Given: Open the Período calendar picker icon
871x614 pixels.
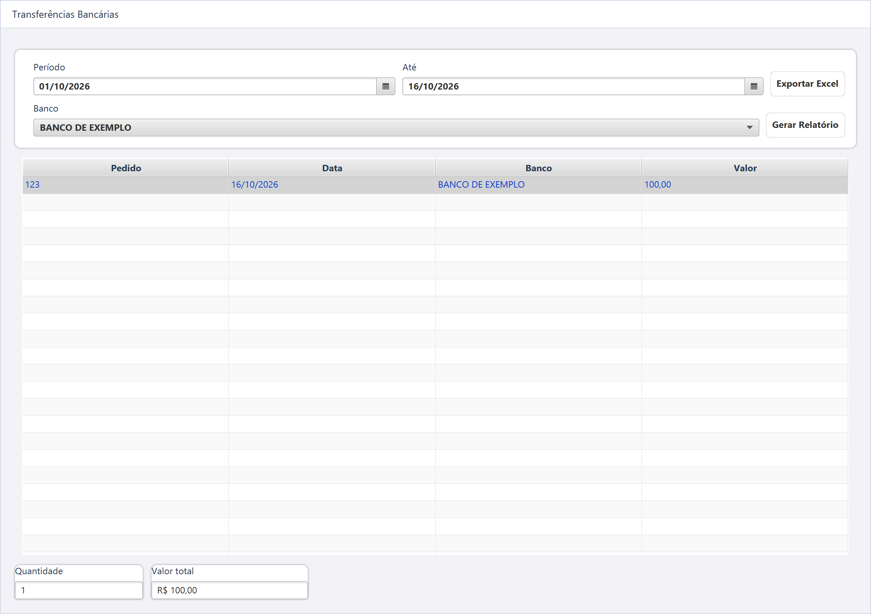Looking at the screenshot, I should 385,86.
